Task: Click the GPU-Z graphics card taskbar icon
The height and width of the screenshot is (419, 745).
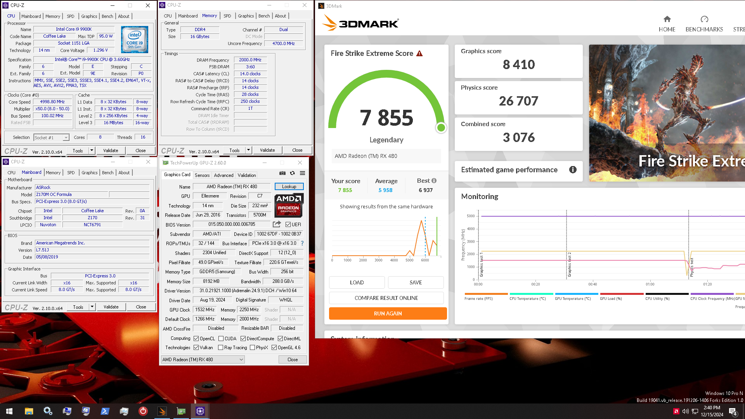Action: click(181, 411)
